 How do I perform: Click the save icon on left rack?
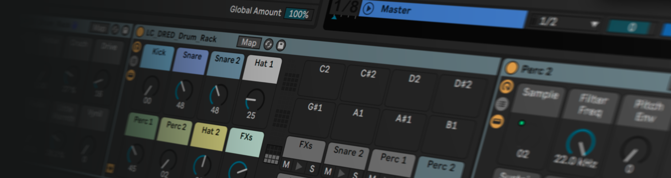click(x=125, y=30)
